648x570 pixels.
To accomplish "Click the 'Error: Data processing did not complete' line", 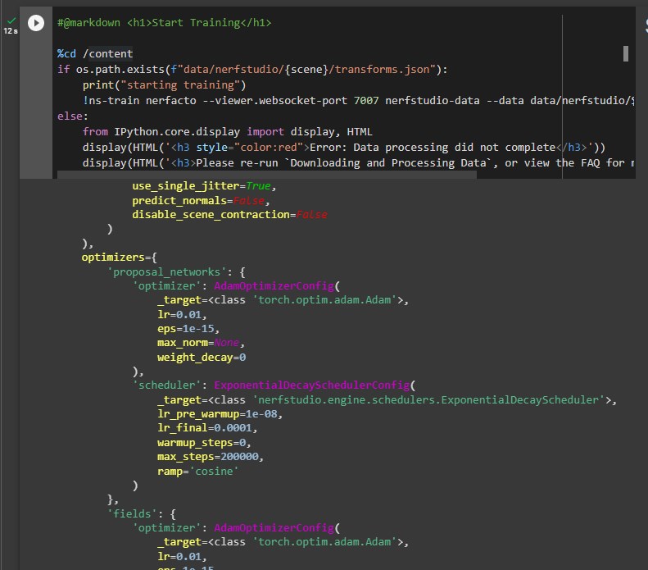I will (344, 148).
